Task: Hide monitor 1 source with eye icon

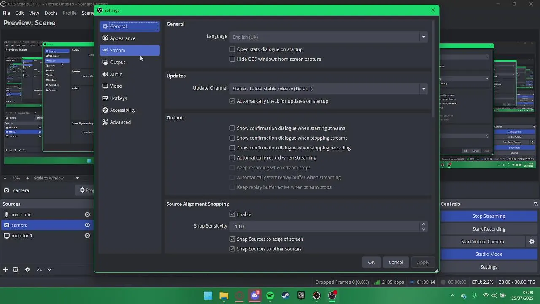Action: tap(87, 236)
